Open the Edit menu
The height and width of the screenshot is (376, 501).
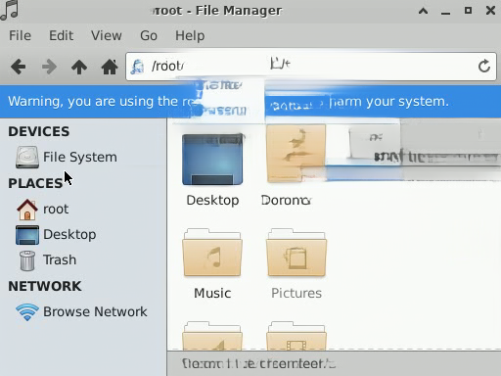pyautogui.click(x=61, y=35)
